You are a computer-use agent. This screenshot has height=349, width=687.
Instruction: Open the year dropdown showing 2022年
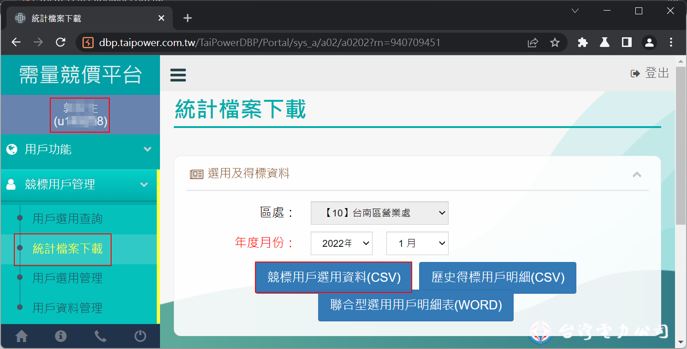pyautogui.click(x=342, y=243)
